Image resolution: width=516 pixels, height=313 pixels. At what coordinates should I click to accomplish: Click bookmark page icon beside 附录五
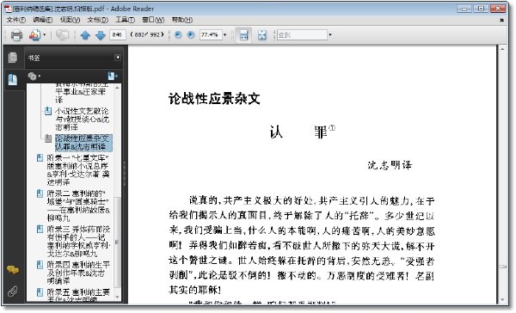pyautogui.click(x=40, y=292)
